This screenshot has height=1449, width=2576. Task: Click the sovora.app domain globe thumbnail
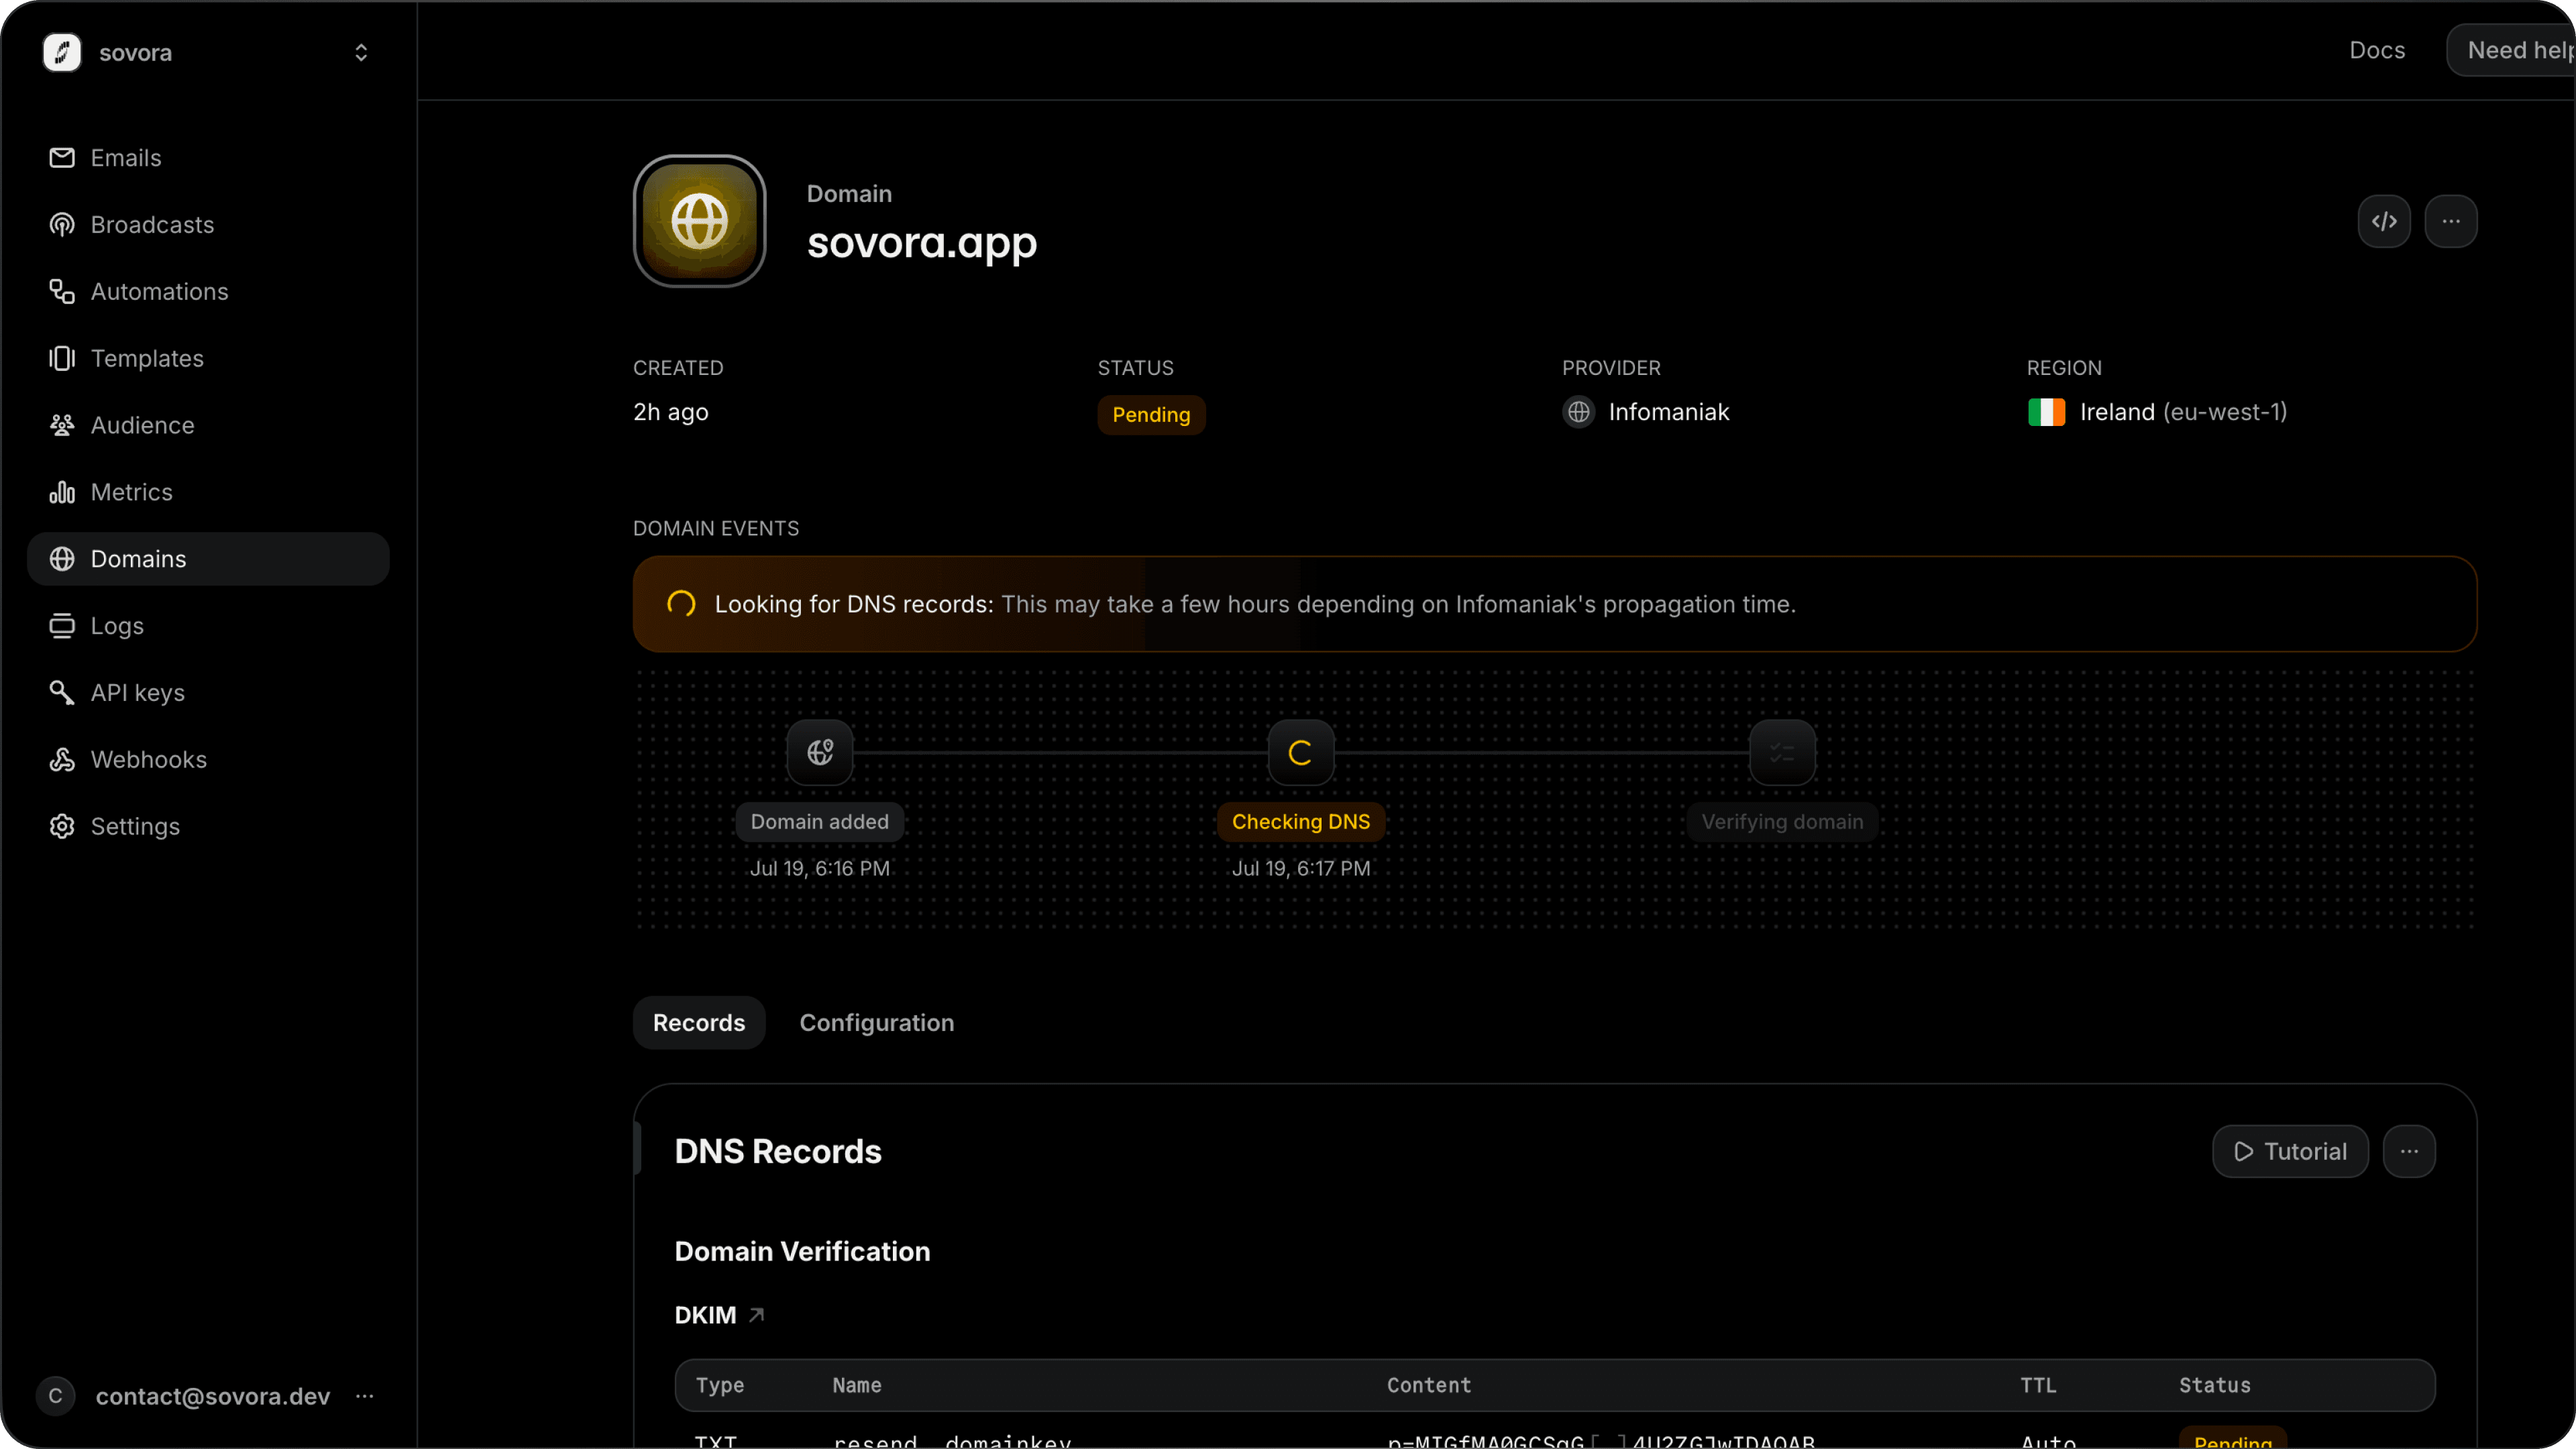click(700, 221)
